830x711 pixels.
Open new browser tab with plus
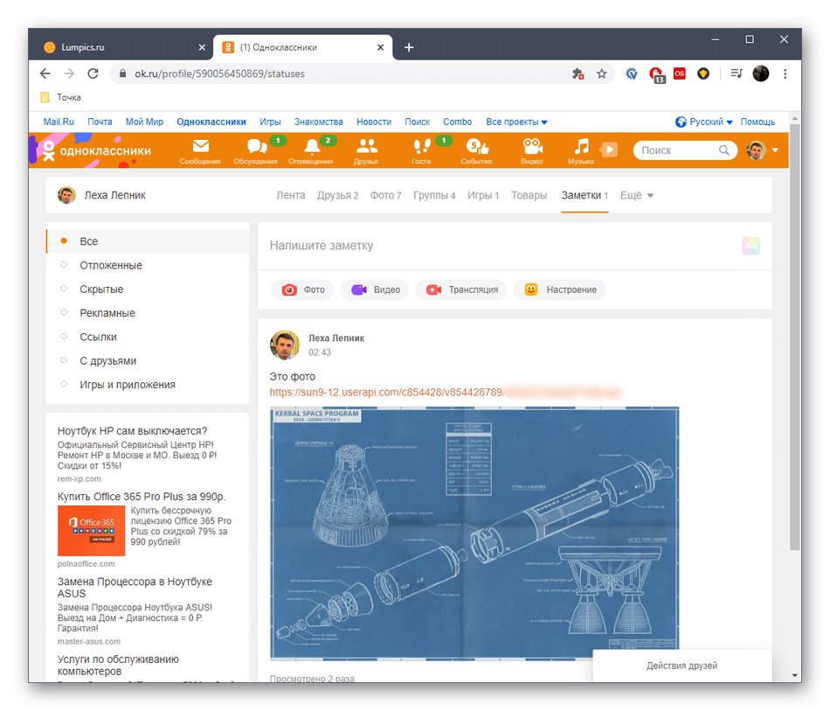tap(409, 47)
